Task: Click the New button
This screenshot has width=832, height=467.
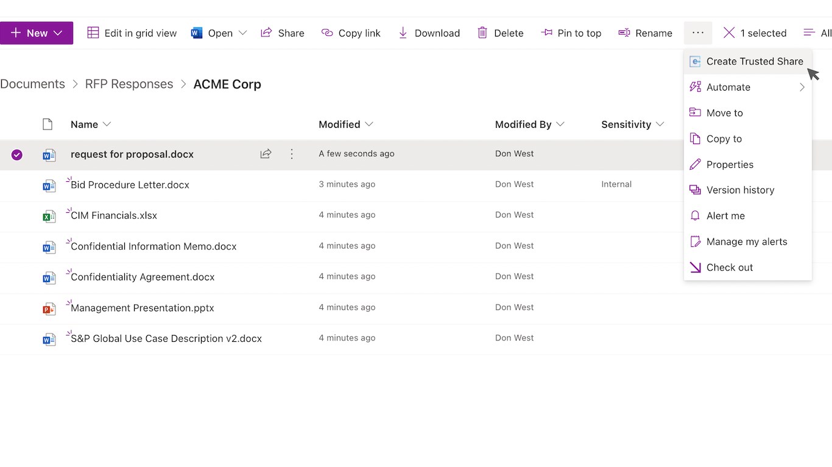Action: (37, 33)
